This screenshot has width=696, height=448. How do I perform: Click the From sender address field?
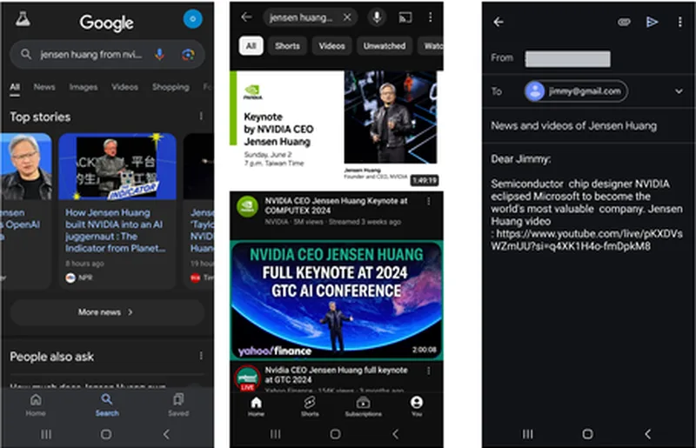pyautogui.click(x=567, y=58)
